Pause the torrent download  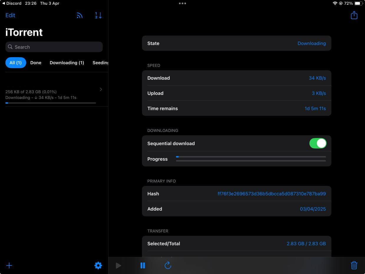(x=143, y=265)
